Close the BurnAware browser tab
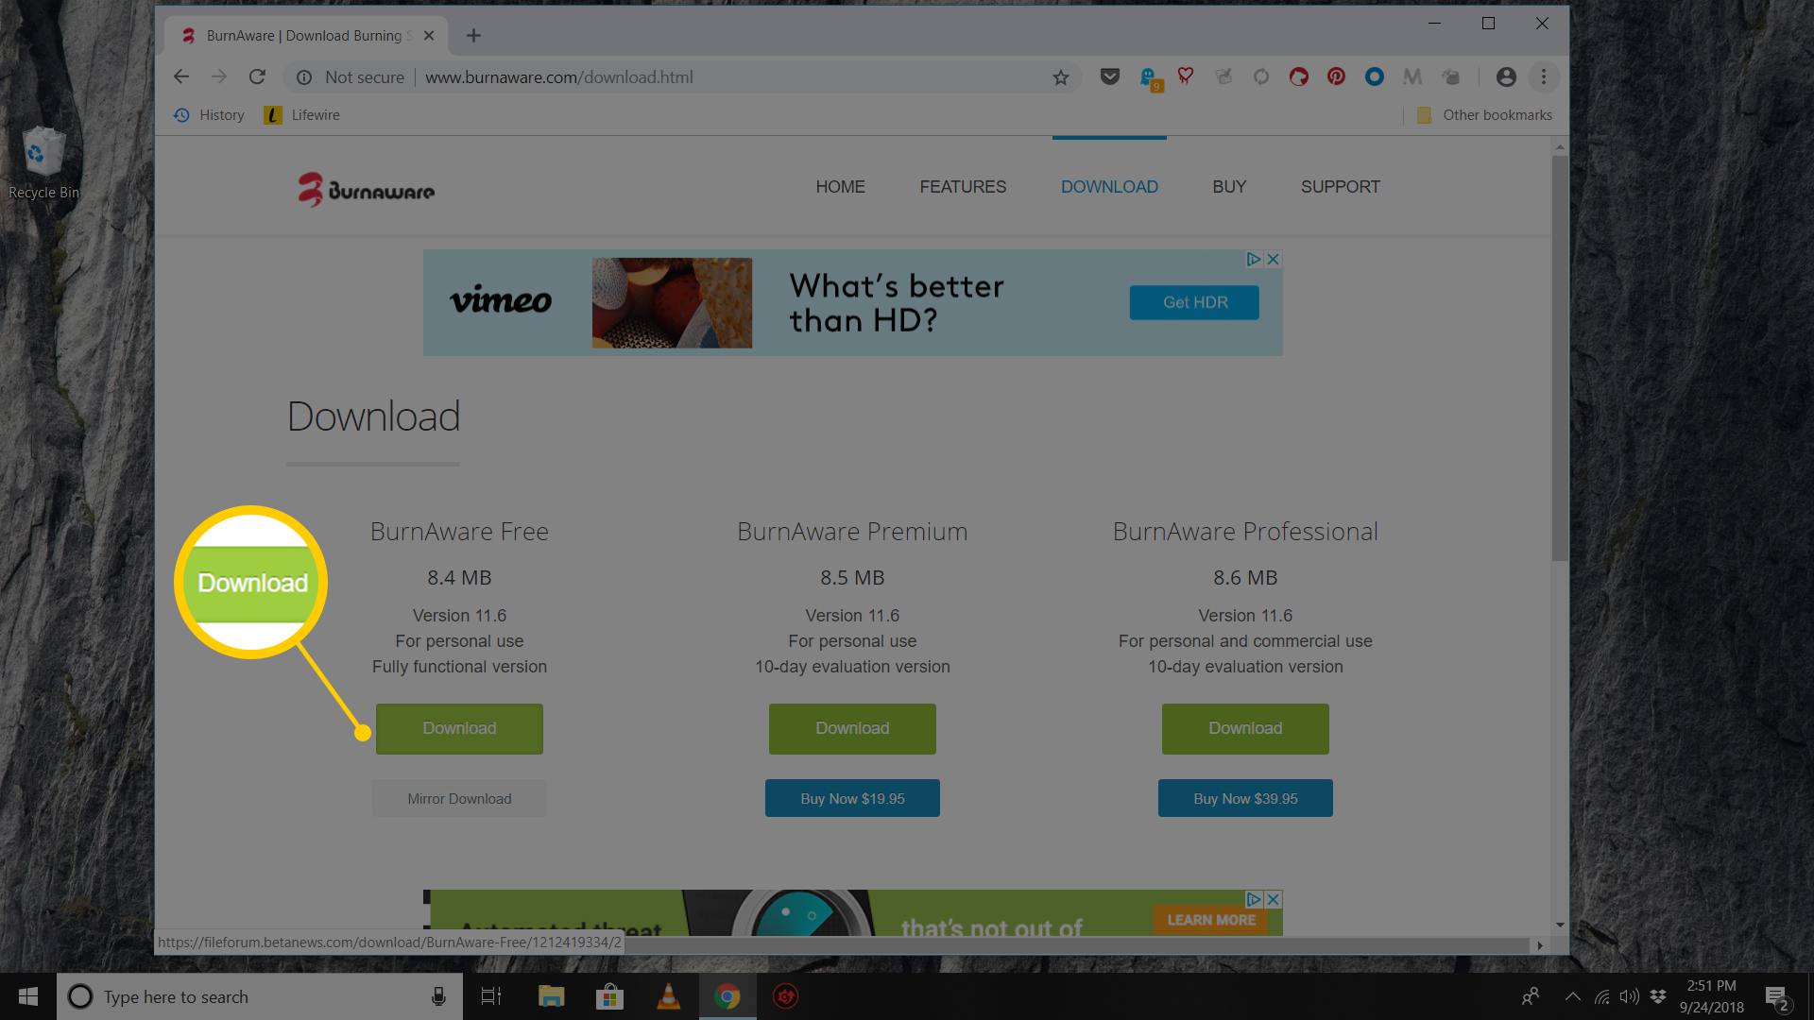1814x1020 pixels. pyautogui.click(x=429, y=36)
